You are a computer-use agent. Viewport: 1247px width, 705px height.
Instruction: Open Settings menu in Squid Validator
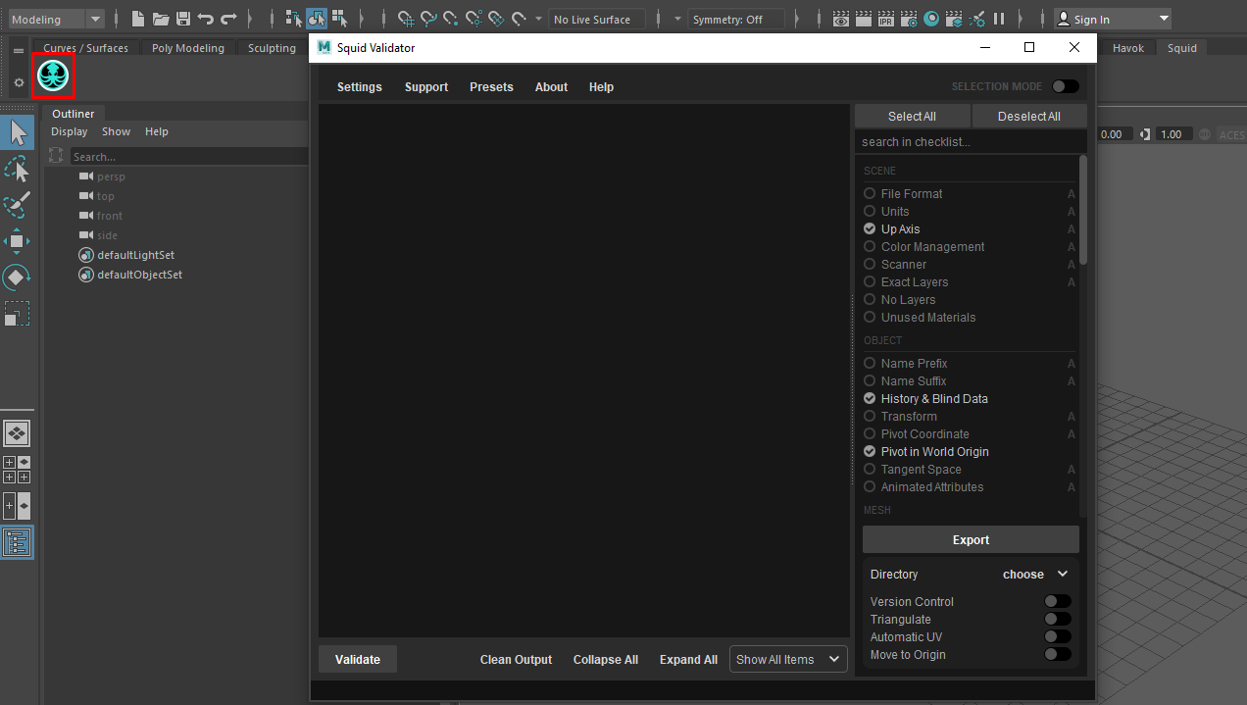click(360, 87)
